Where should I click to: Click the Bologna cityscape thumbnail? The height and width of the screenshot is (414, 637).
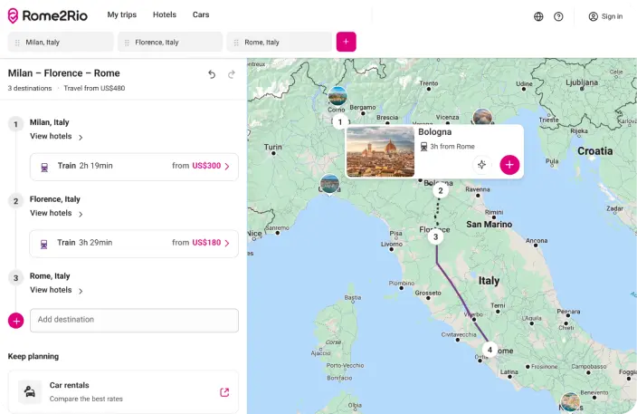point(380,151)
